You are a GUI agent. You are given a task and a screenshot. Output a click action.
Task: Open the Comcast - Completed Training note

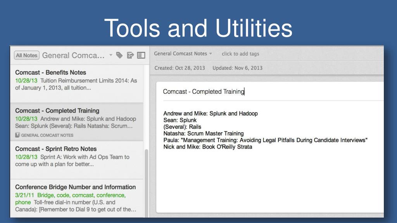click(x=76, y=118)
